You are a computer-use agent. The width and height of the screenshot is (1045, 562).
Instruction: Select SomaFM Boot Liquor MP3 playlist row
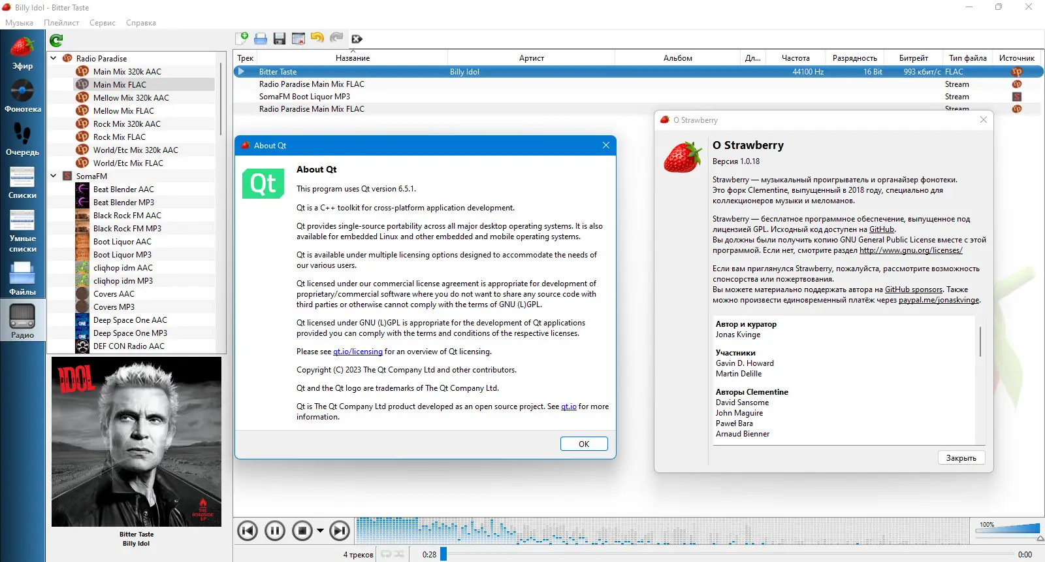[638, 97]
